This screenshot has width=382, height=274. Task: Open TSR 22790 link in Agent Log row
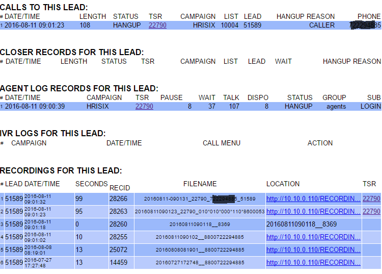point(144,106)
